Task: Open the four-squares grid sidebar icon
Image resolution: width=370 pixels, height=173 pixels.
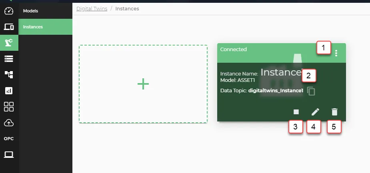Action: (x=9, y=107)
